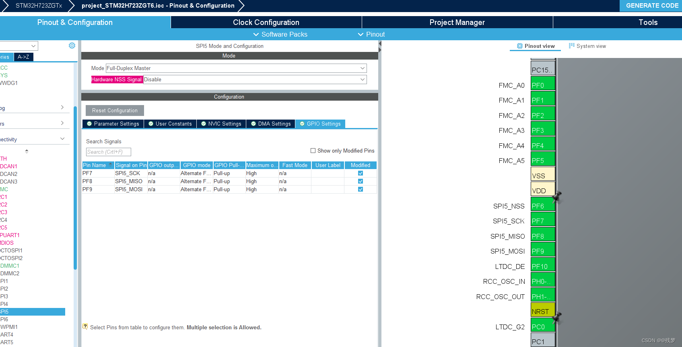Click the category list resize up-down arrows
682x347 pixels.
[x=27, y=151]
